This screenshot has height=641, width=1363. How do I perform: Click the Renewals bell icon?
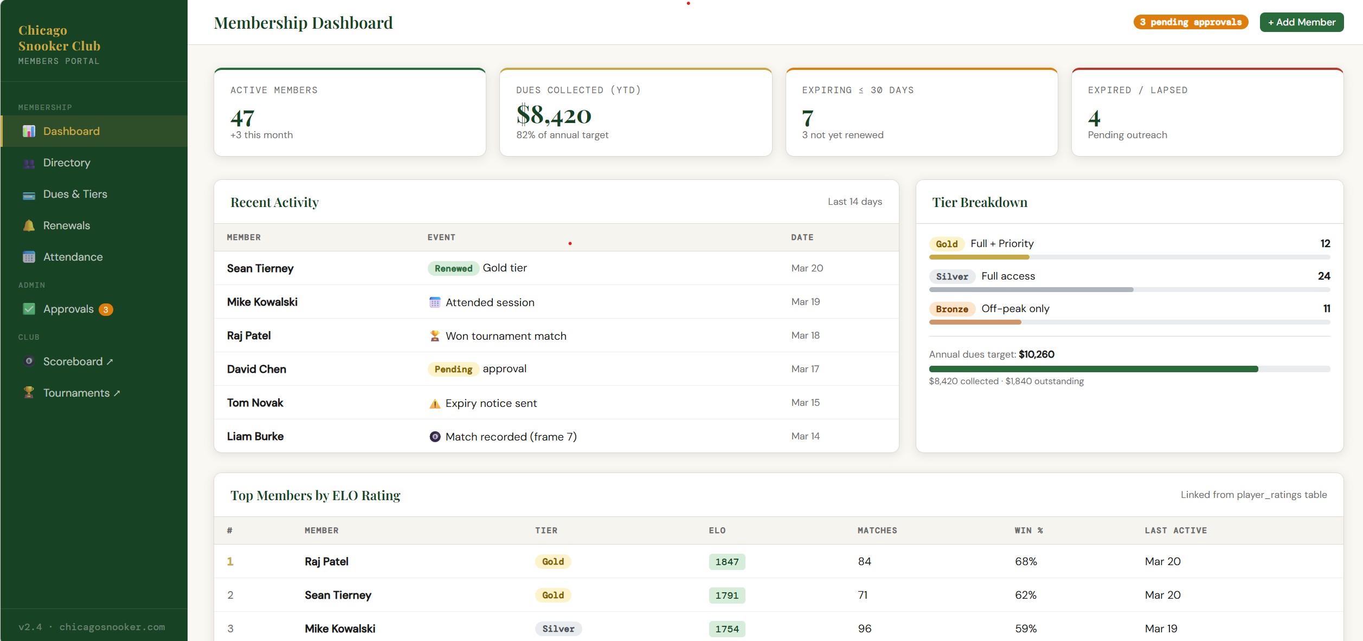(29, 225)
